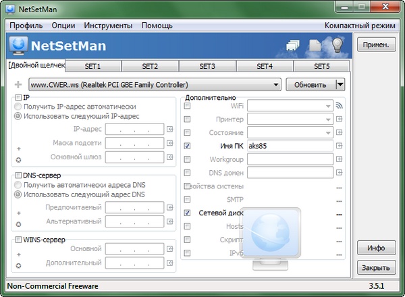Expand the Обновить button arrow menu
The image size is (405, 297).
click(x=340, y=85)
